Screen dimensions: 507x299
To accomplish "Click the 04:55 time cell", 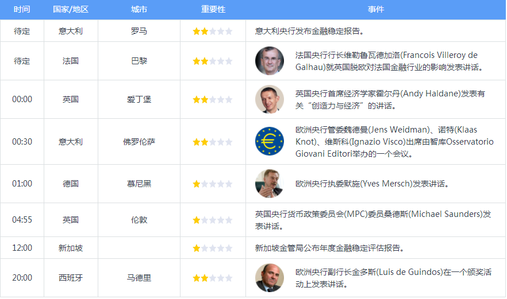I will point(22,220).
